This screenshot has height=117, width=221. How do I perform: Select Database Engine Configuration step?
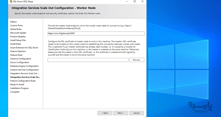24,66
